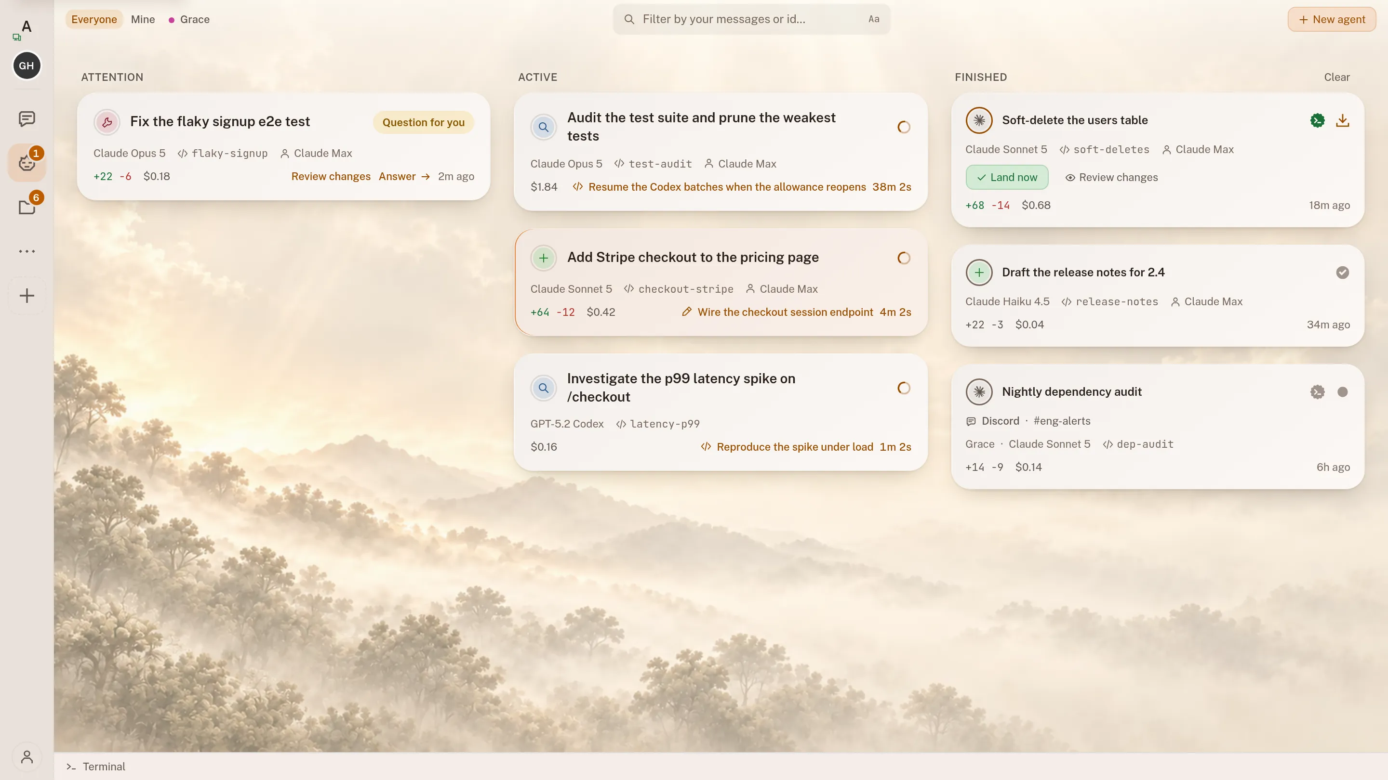The height and width of the screenshot is (780, 1388).
Task: Click the #eng-alerts channel label
Action: coord(1061,421)
